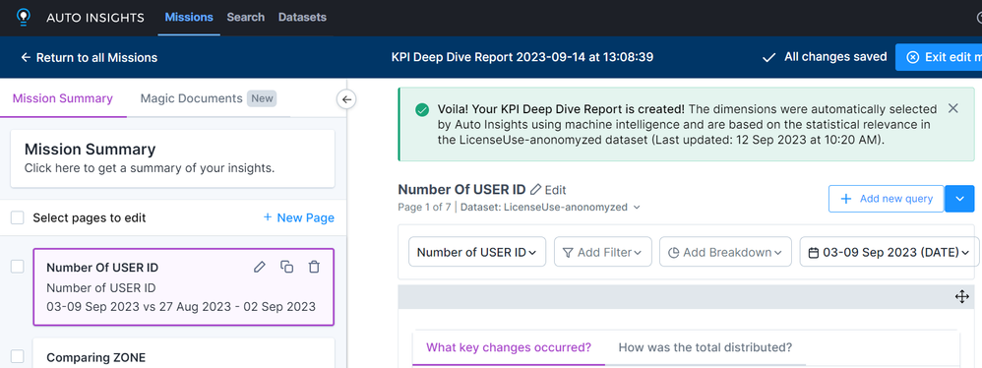The image size is (982, 368).
Task: Check the Number Of USER ID page checkbox
Action: pyautogui.click(x=18, y=267)
